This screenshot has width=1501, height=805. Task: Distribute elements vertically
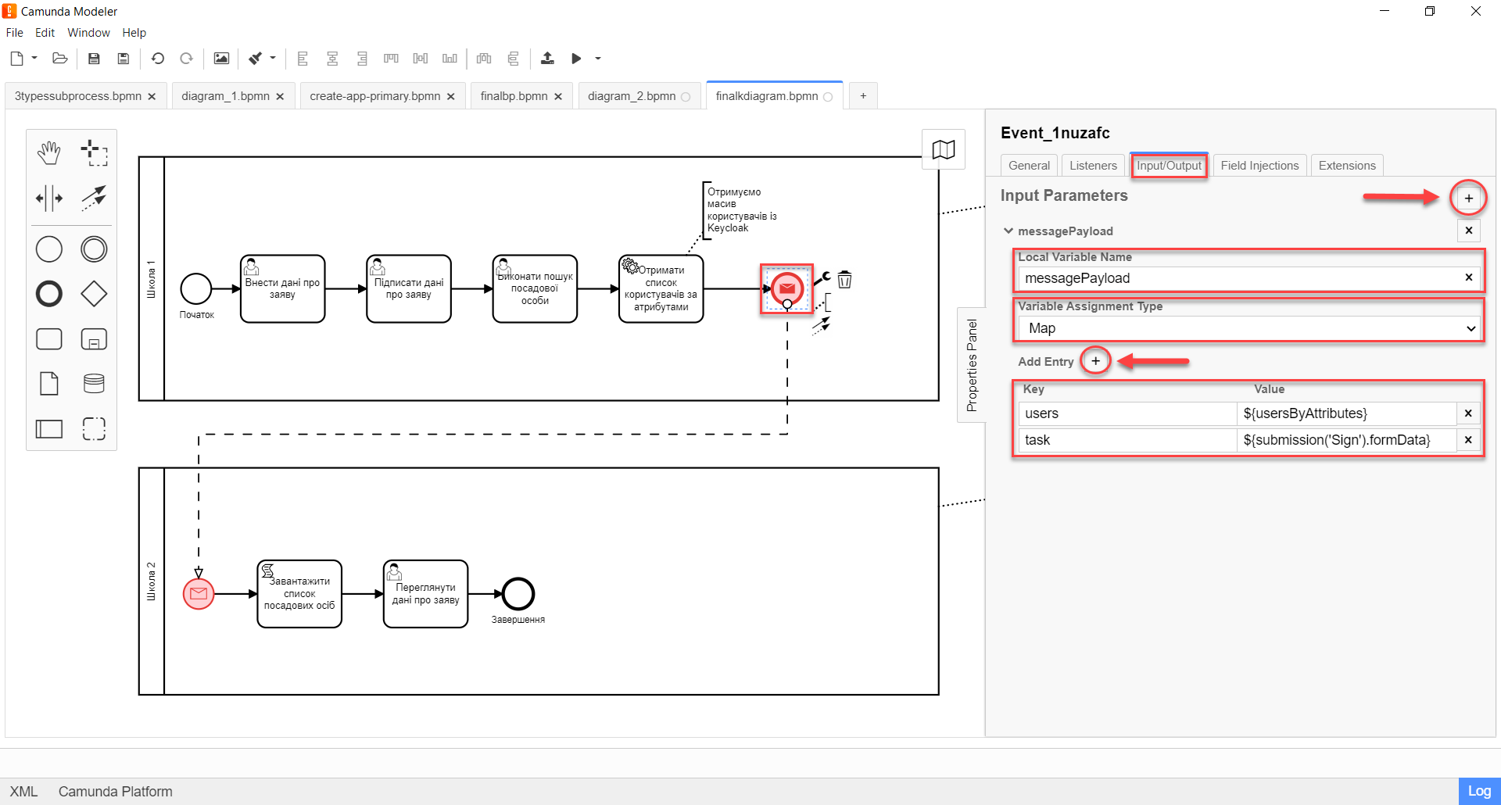pyautogui.click(x=513, y=59)
